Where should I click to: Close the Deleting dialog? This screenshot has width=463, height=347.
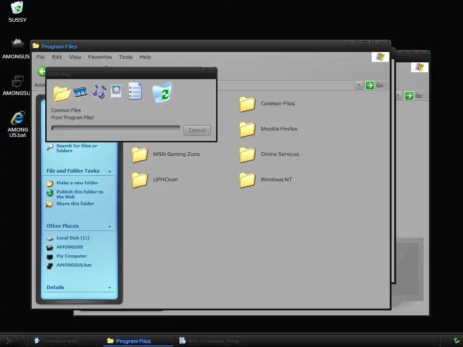coord(208,70)
